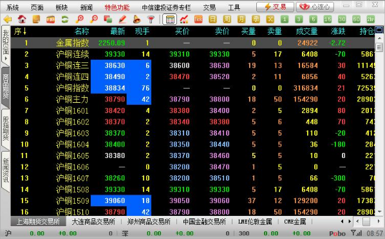The height and width of the screenshot is (239, 385).
Task: Sort by the 涨跌 column header
Action: click(x=338, y=31)
